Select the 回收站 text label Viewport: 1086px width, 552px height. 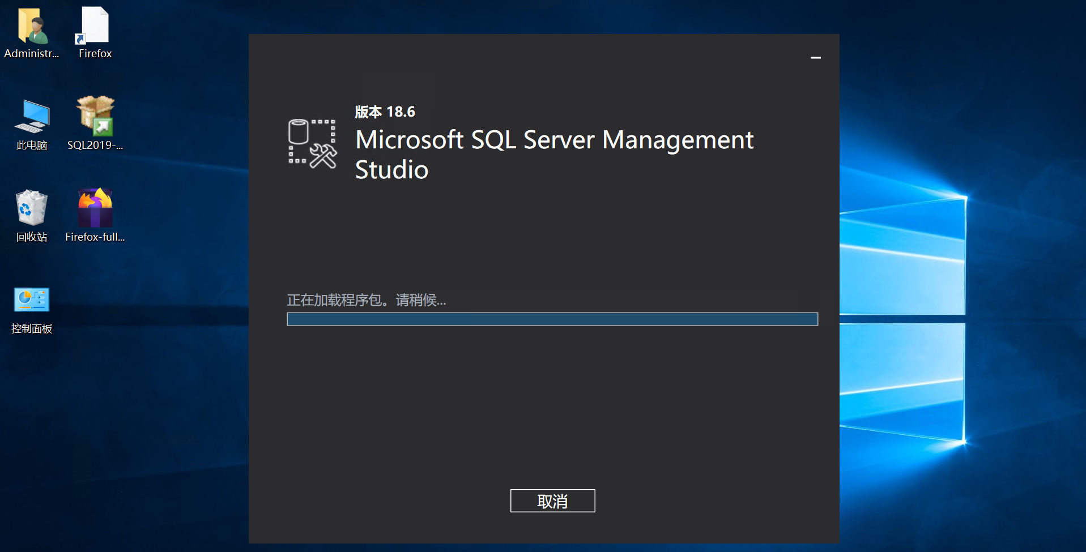pos(32,237)
